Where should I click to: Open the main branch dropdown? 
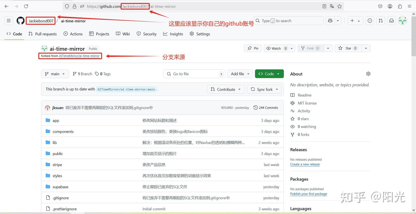(x=55, y=74)
